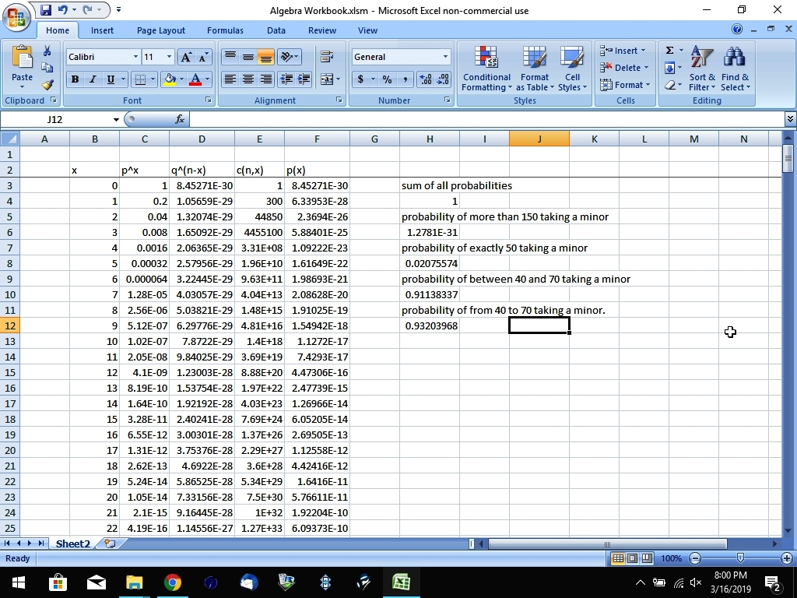
Task: Click the vertical scrollbar thumb
Action: point(788,159)
